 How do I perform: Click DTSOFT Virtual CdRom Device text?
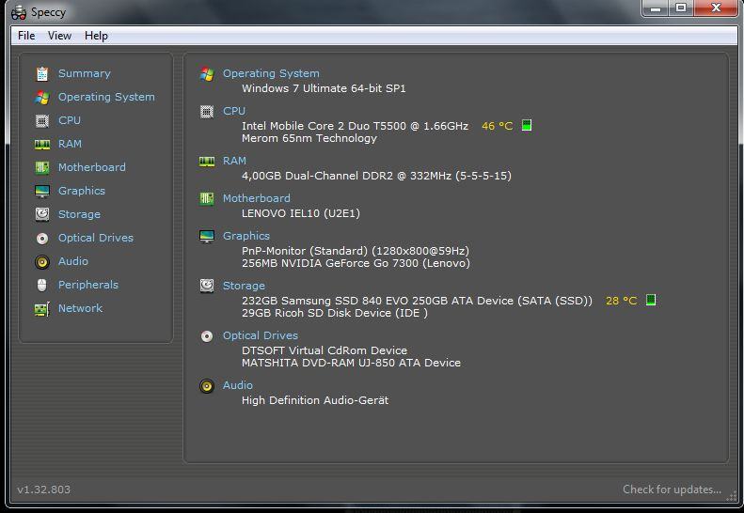tap(325, 350)
